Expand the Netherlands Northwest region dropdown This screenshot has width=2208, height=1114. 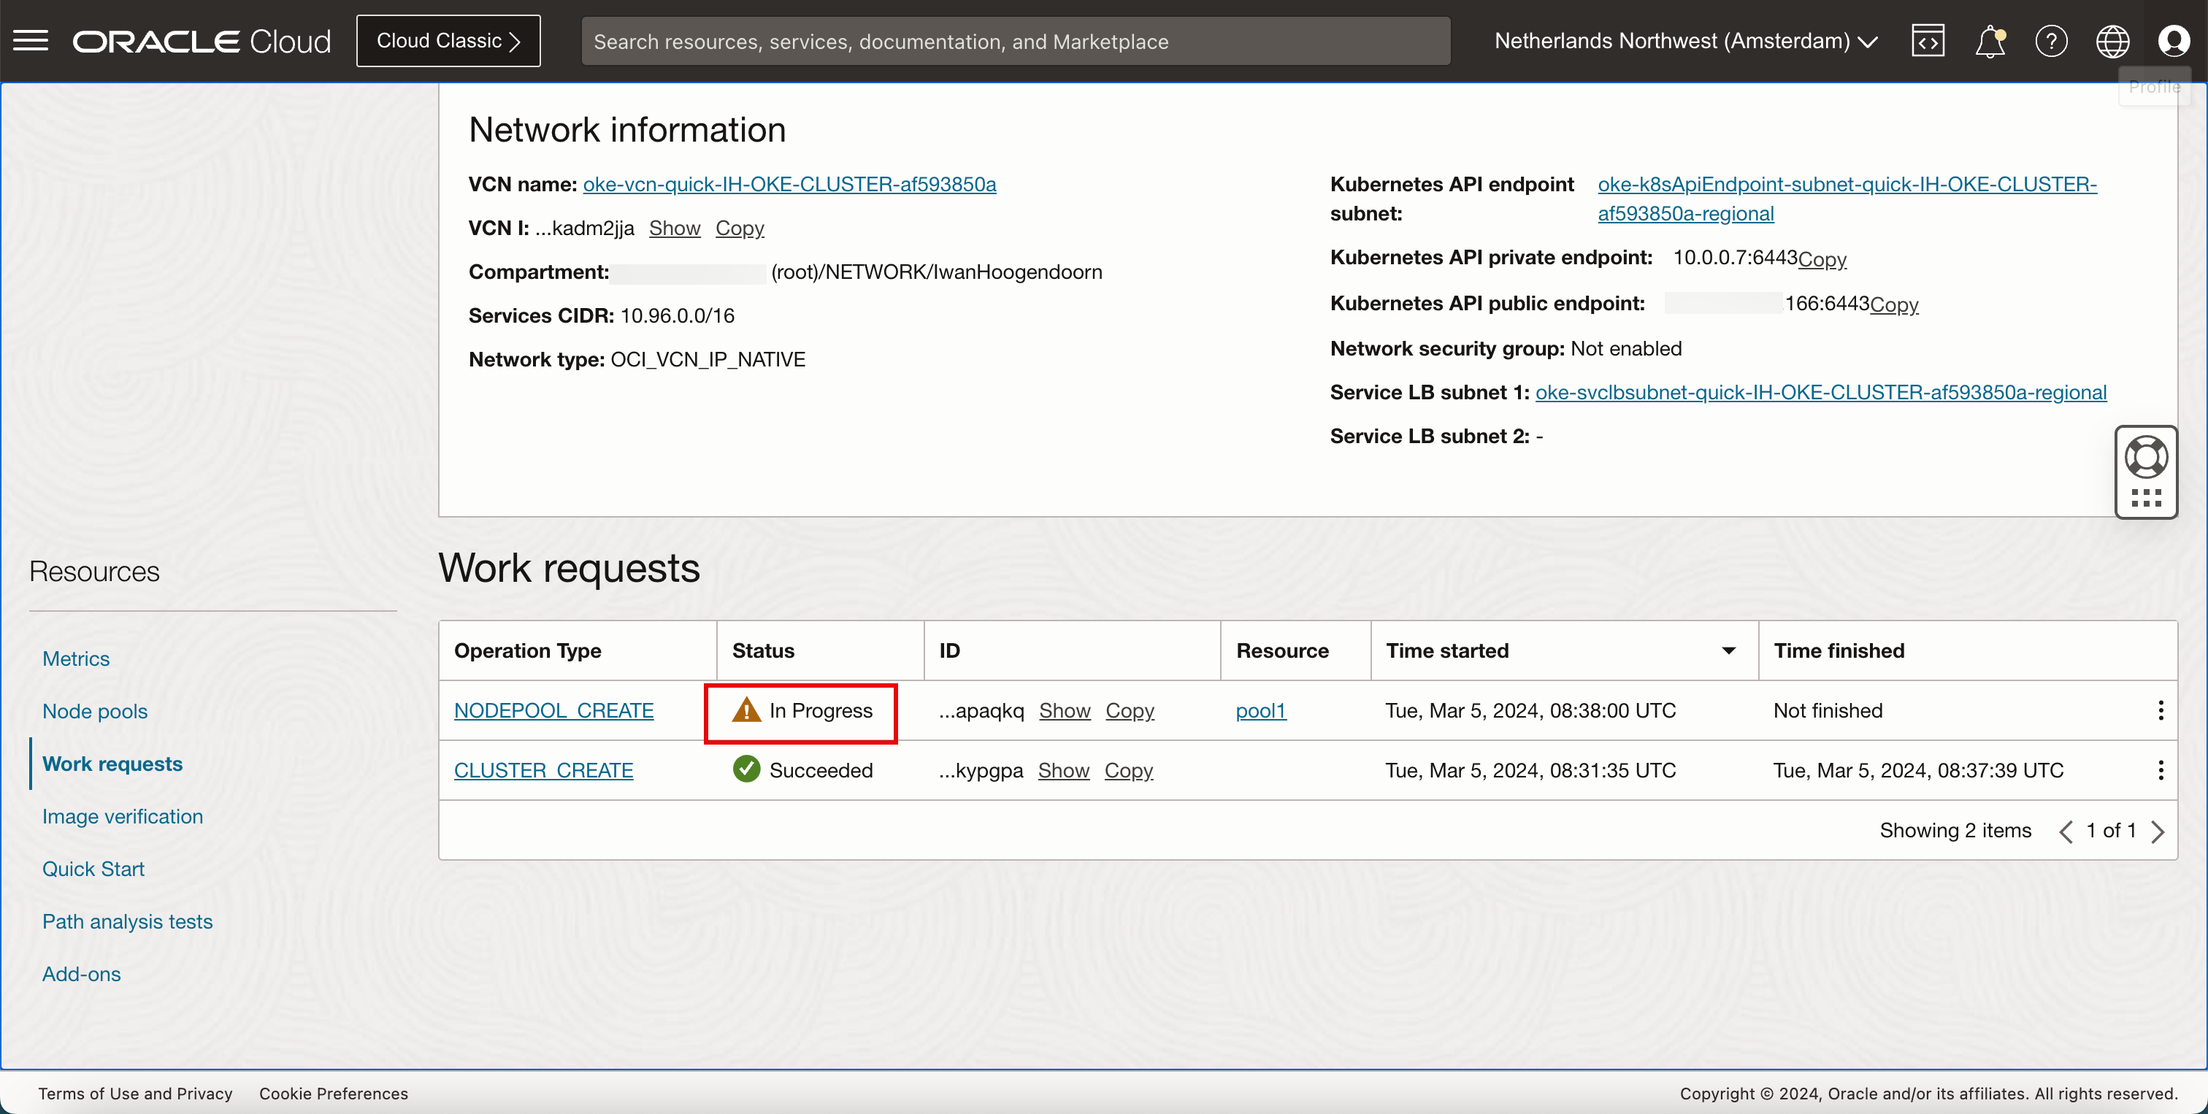[x=1685, y=40]
